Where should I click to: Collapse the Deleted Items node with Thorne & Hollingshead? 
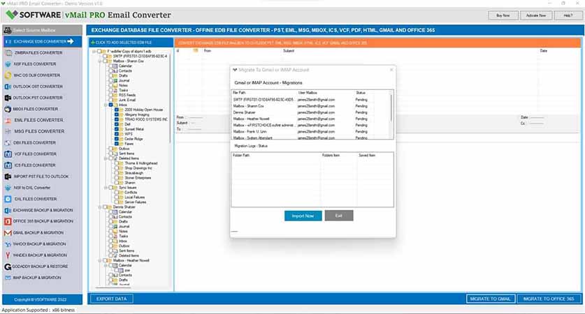click(106, 158)
